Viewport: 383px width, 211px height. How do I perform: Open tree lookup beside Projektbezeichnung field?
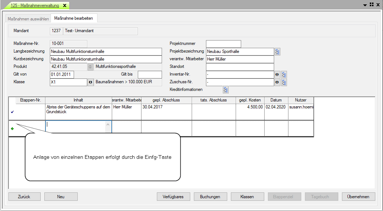277,51
